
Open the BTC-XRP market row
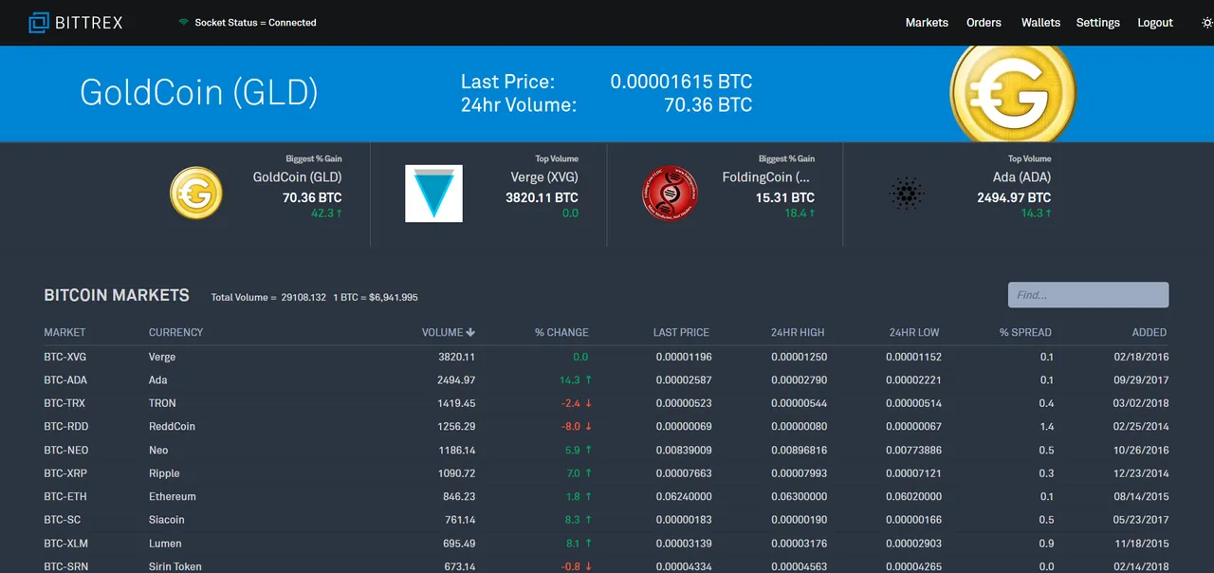click(607, 473)
